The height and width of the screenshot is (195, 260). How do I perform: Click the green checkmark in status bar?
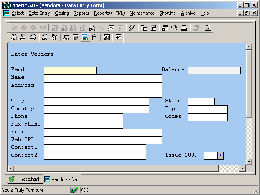click(74, 190)
